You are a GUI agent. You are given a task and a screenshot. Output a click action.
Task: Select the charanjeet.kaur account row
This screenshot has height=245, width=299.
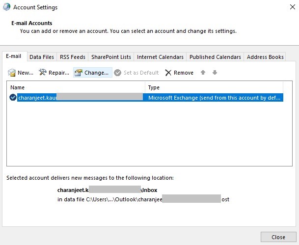(x=146, y=97)
